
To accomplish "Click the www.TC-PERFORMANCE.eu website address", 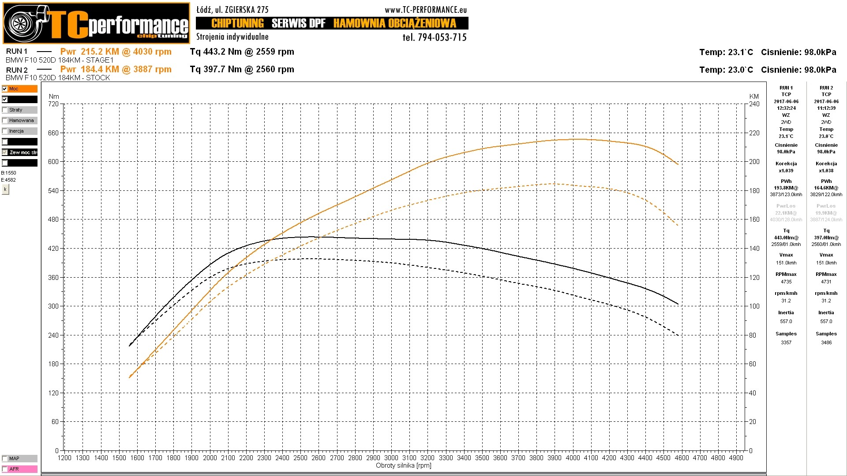I will [425, 10].
